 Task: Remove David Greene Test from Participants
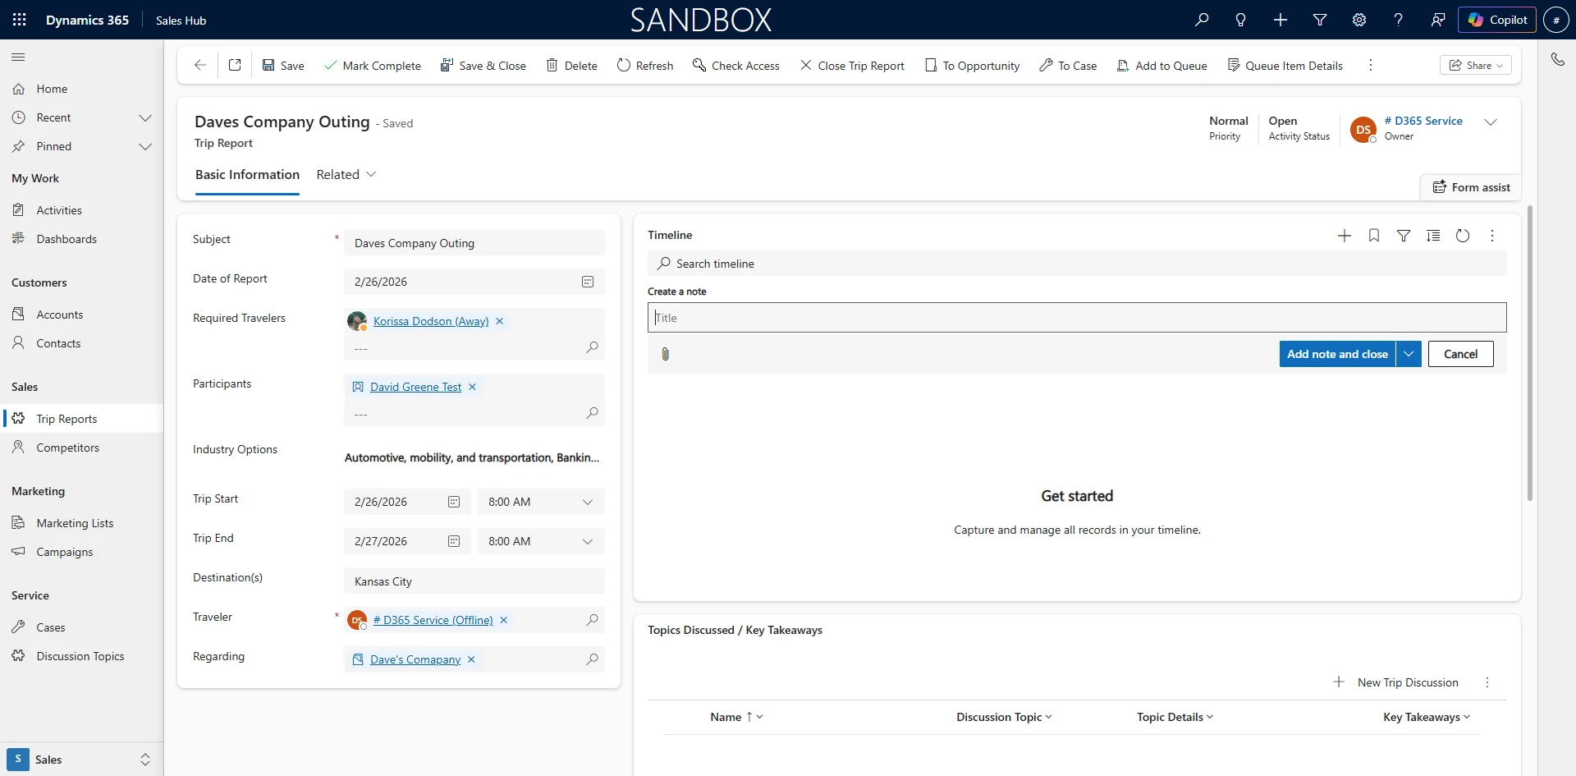click(x=472, y=387)
